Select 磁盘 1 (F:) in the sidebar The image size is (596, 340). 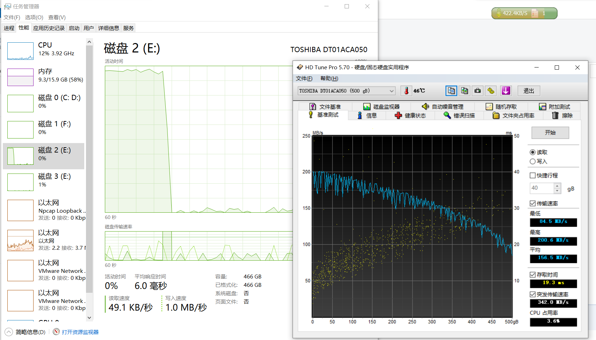pyautogui.click(x=44, y=129)
